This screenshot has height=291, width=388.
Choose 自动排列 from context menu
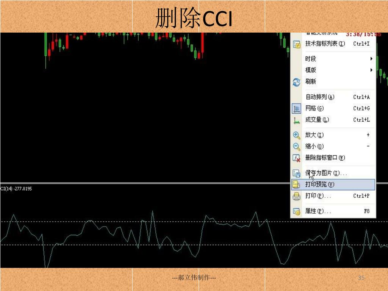[x=333, y=97]
